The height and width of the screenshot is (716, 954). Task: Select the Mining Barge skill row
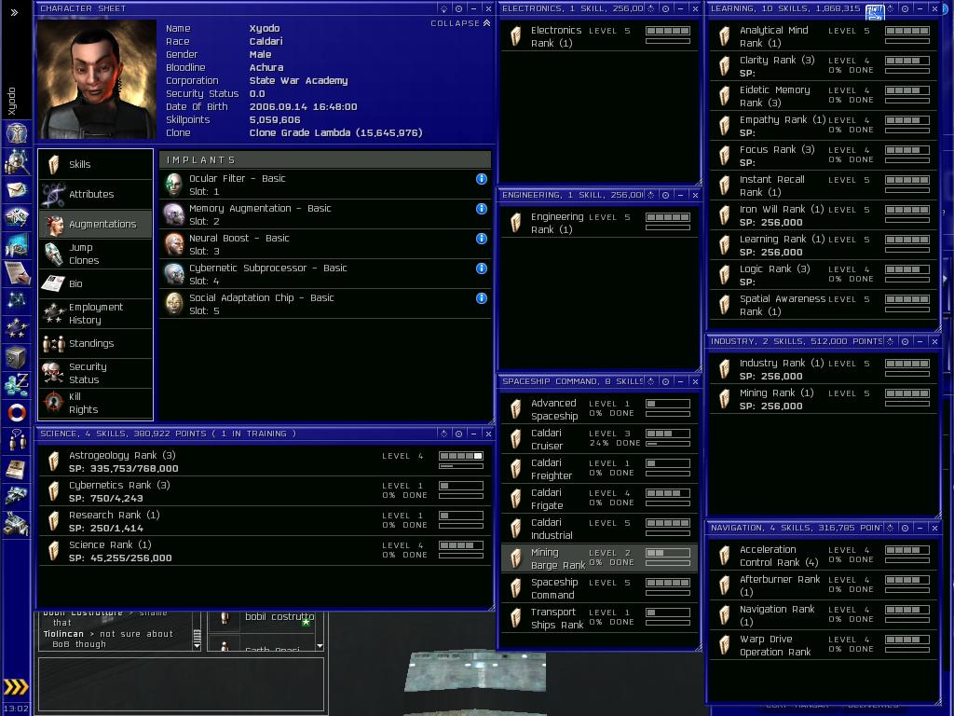click(x=599, y=558)
